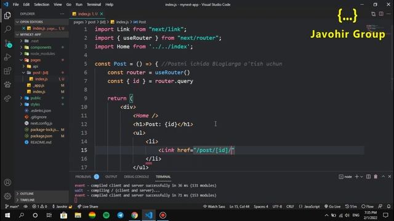
Task: Open Windows Start menu
Action: (7, 215)
